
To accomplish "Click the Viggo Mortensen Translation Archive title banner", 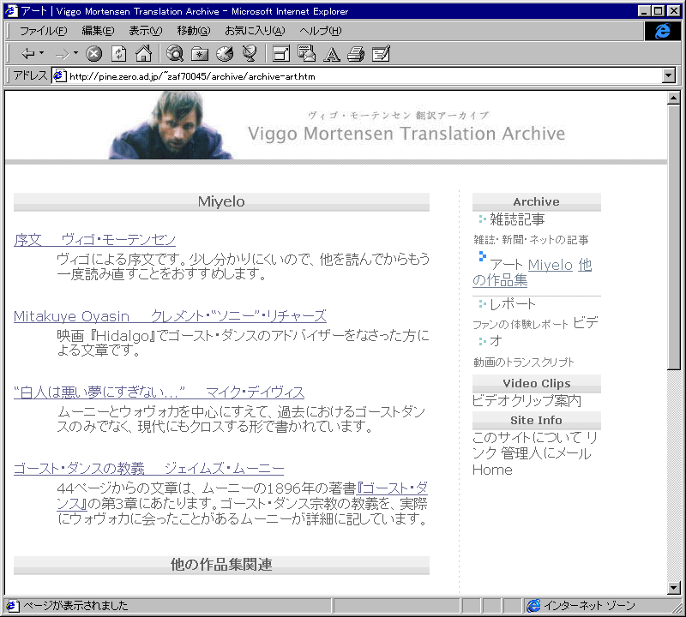I will tap(406, 134).
